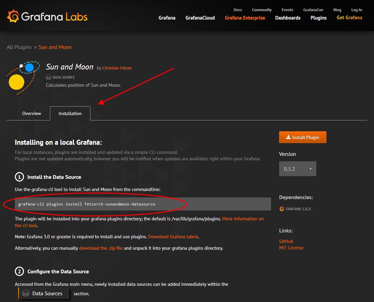Click the Grafana Labs logo

[x=47, y=17]
